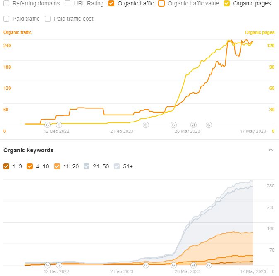
Task: Hide the 21–50 keyword position range
Action: tap(87, 166)
